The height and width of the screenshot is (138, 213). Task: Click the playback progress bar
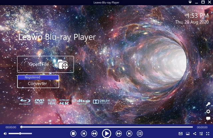[x=106, y=127]
